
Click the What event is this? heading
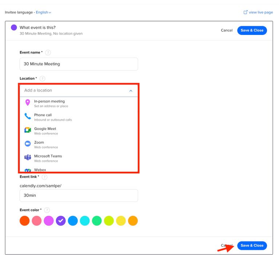pos(37,27)
